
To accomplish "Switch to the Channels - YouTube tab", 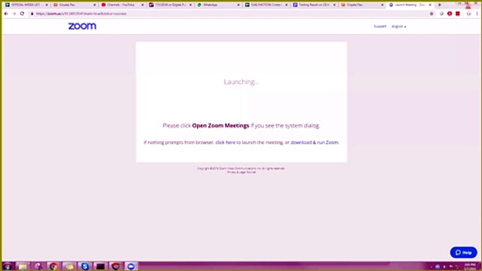I will point(122,5).
